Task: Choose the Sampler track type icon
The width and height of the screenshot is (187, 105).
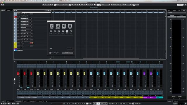Action: click(64, 26)
